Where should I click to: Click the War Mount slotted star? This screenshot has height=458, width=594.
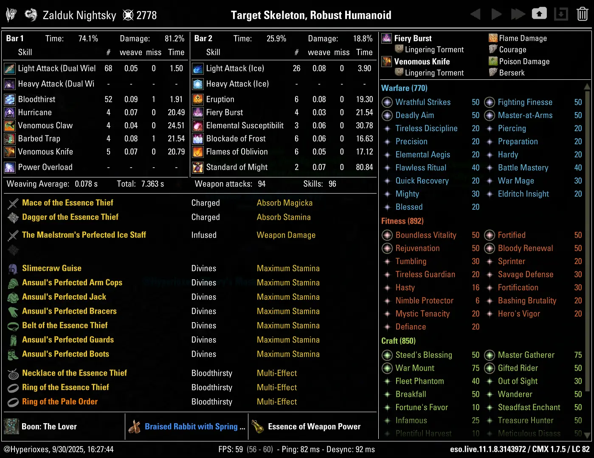pyautogui.click(x=387, y=368)
